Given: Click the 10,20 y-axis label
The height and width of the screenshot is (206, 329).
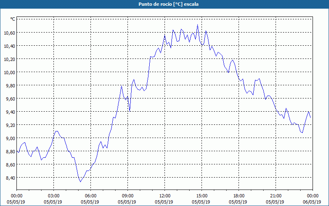Looking at the screenshot, I should point(9,59).
